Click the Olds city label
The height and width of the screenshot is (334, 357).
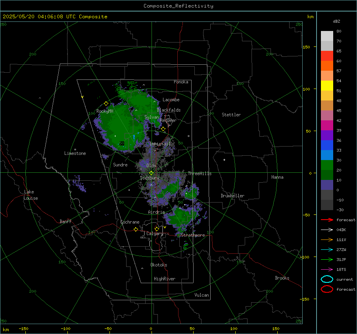pyautogui.click(x=151, y=166)
